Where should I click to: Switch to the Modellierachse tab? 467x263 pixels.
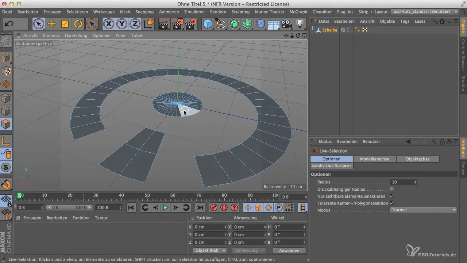[x=374, y=159]
